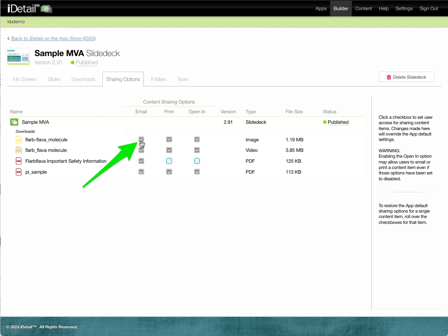Enable Open In for Flarbflava Important Safety Information
448x336 pixels.
click(x=197, y=161)
